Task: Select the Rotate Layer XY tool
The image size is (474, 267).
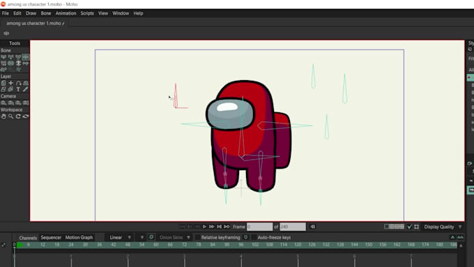Action: coord(26,83)
